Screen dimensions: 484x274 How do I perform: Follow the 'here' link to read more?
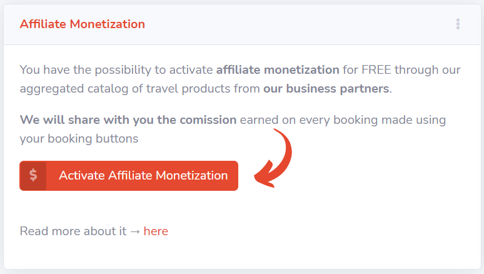click(x=156, y=231)
